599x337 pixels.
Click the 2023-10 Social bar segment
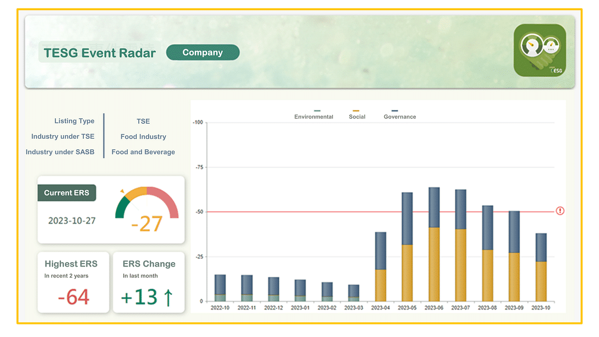pyautogui.click(x=541, y=281)
